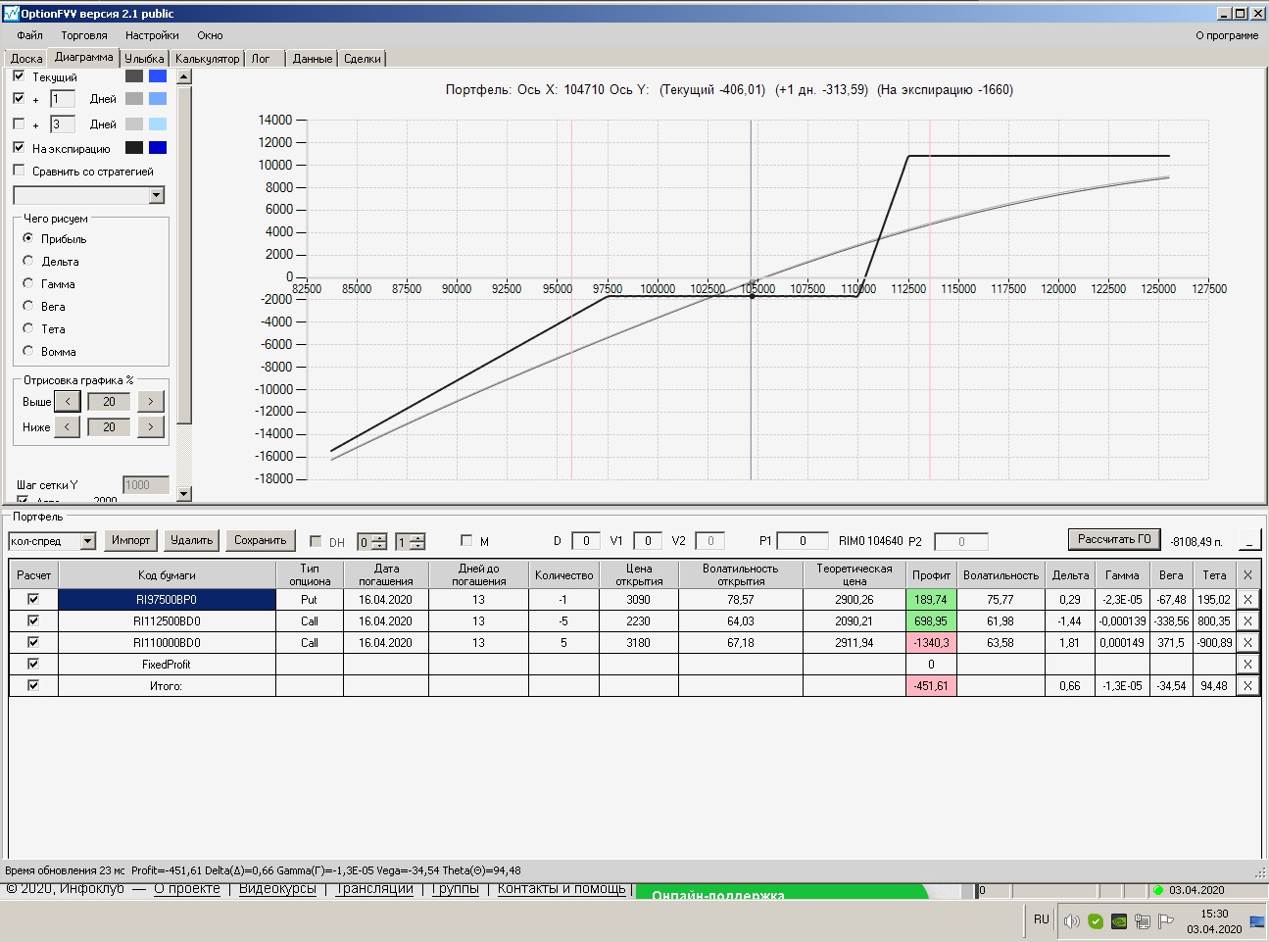
Task: Click the dark blue swatch for На экспирацию
Action: [x=158, y=147]
